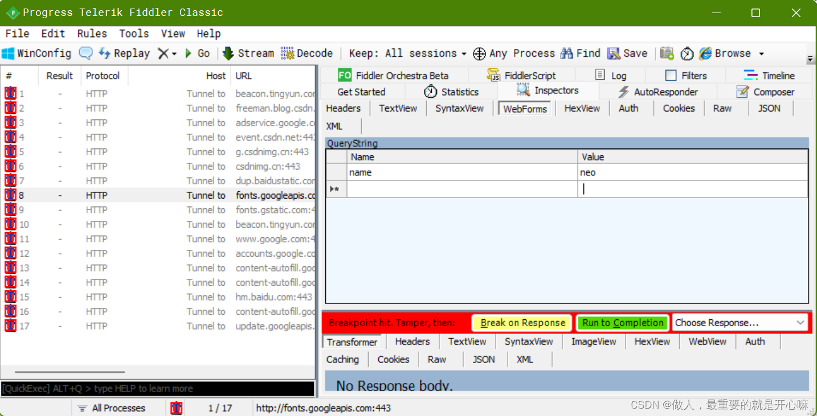
Task: Sort sessions by Host column header
Action: click(x=179, y=76)
